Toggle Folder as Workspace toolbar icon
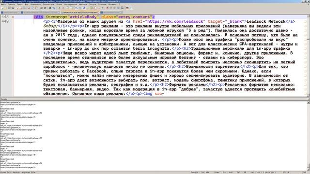 coord(98,8)
